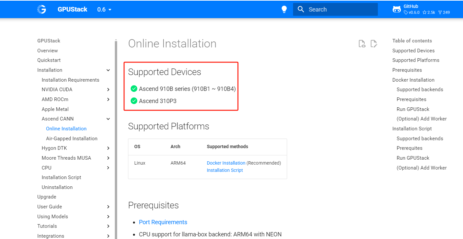Click the Supported Platforms heading
Image resolution: width=463 pixels, height=239 pixels.
point(169,126)
